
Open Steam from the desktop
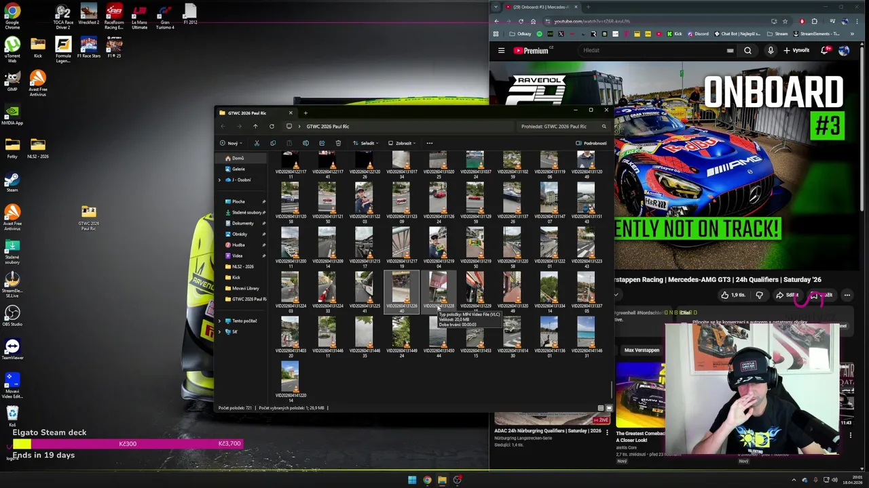12,182
